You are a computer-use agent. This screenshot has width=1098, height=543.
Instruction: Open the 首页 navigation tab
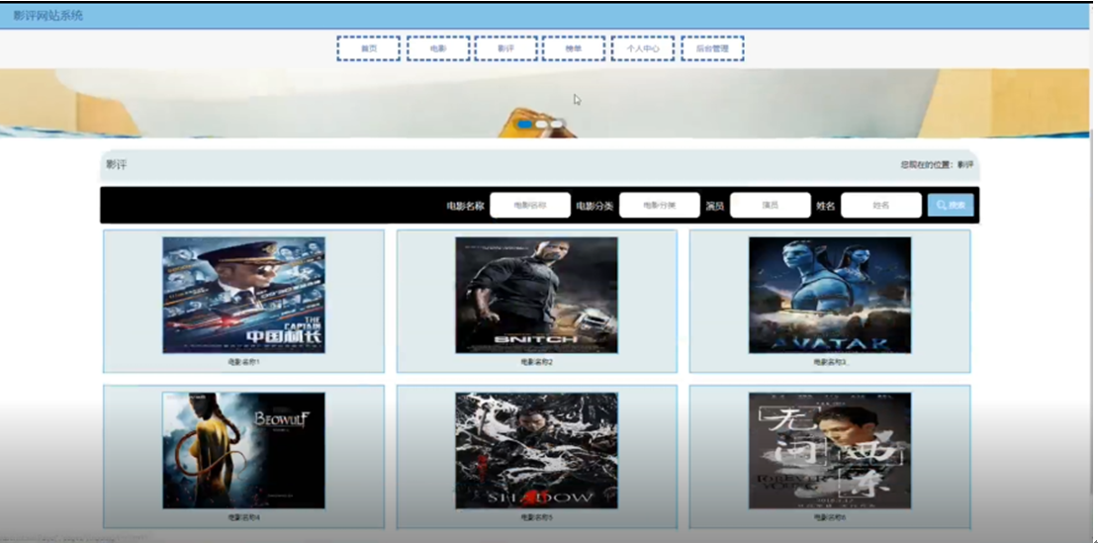[368, 49]
